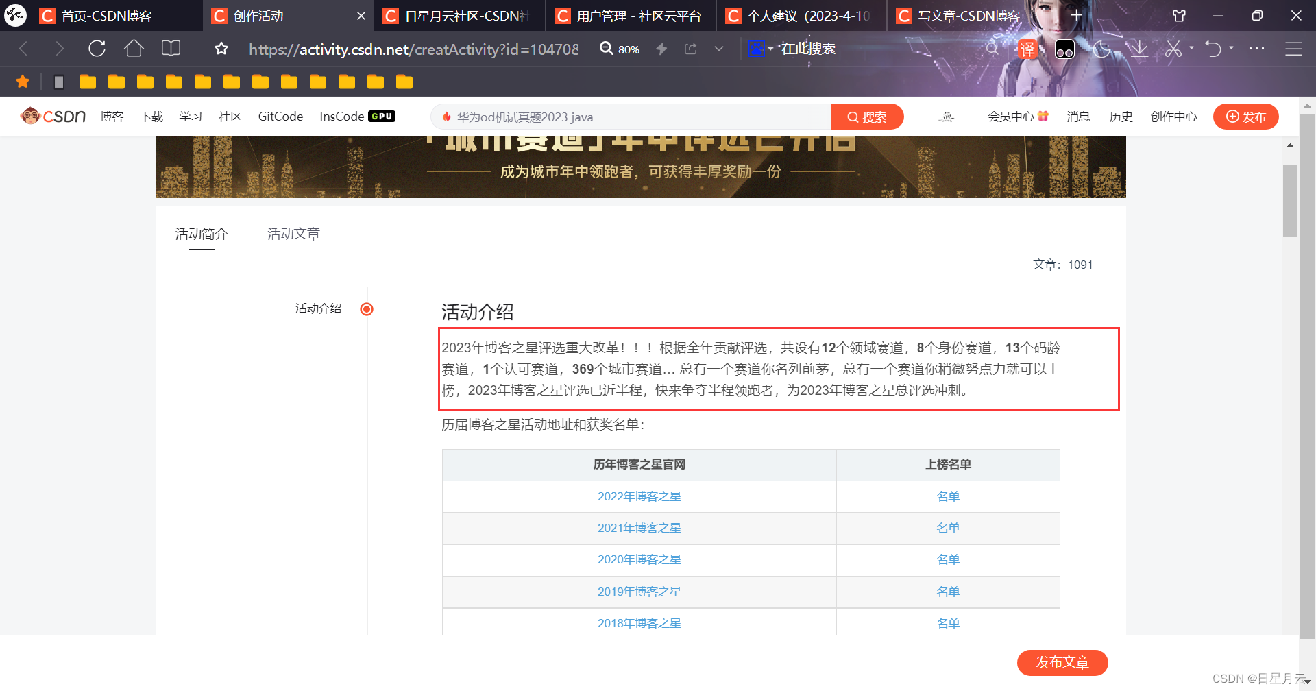Open the three-dot more tools menu
Image resolution: width=1316 pixels, height=691 pixels.
(x=1256, y=49)
